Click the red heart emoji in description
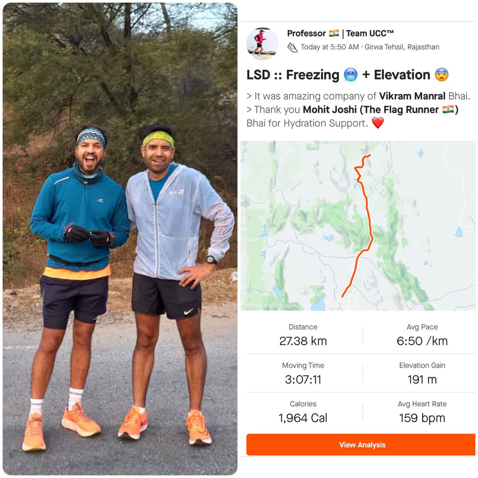The width and height of the screenshot is (478, 478). click(x=378, y=123)
